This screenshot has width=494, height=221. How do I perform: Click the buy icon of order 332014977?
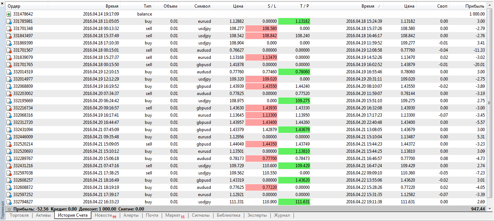tap(9, 79)
